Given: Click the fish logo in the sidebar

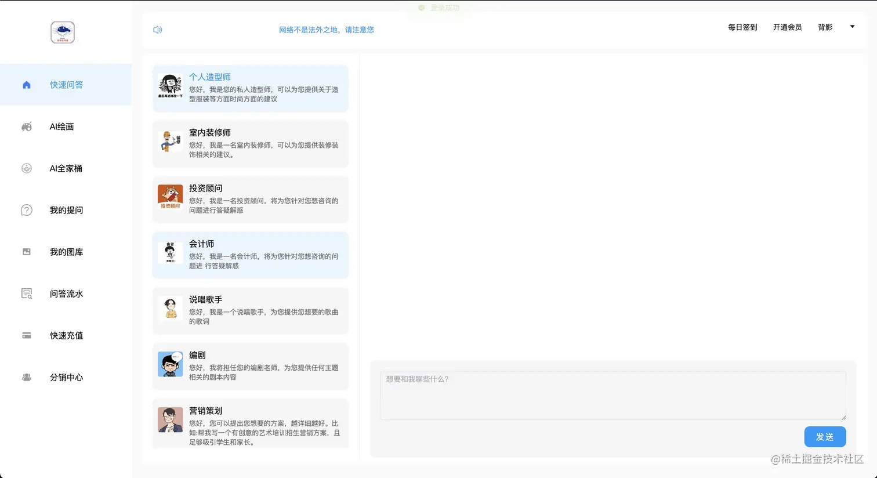Looking at the screenshot, I should (x=63, y=32).
